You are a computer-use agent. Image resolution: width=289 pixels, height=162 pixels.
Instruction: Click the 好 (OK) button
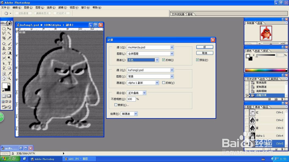click(205, 47)
